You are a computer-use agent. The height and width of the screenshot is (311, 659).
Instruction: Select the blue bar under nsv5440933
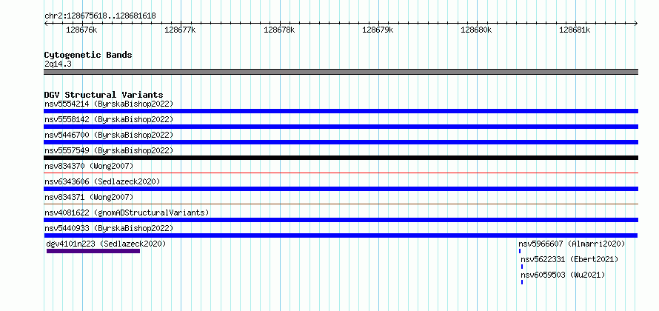click(x=341, y=235)
